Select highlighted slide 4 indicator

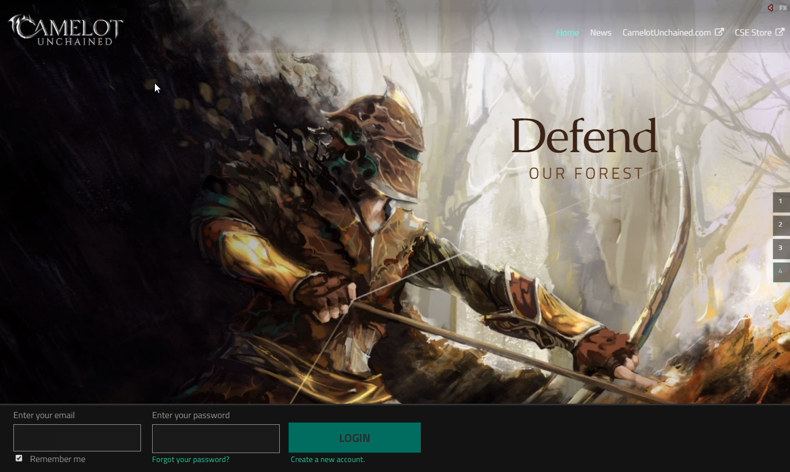tap(781, 272)
